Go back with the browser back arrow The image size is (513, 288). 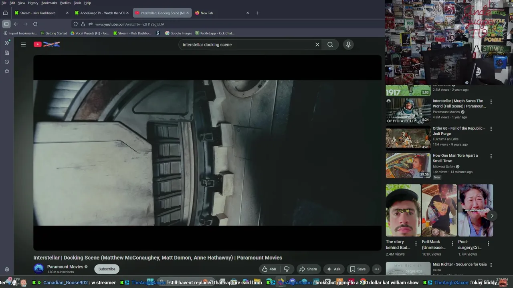(x=16, y=24)
